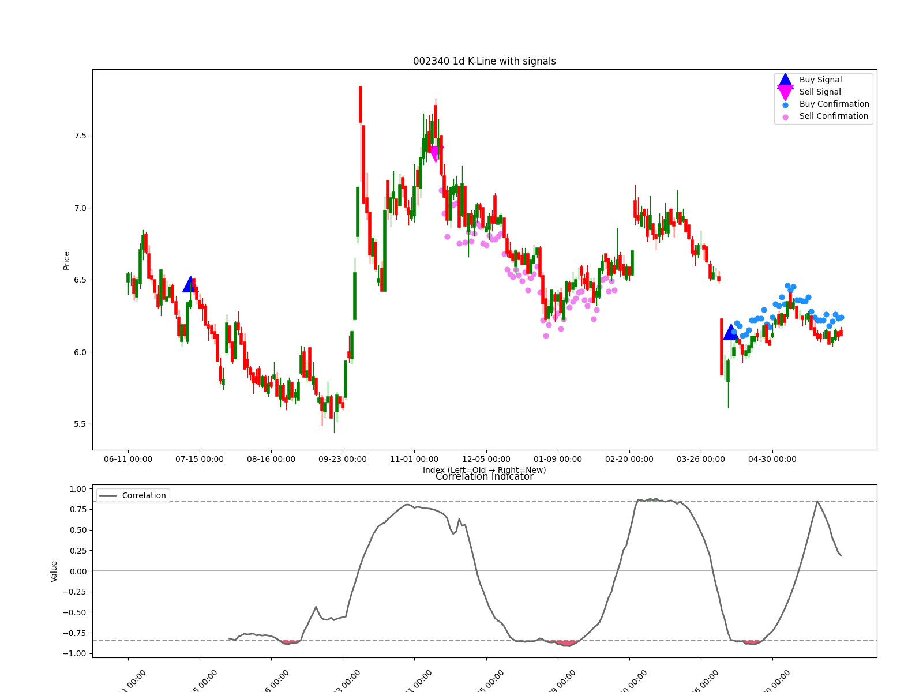Click the 'Buy Signal' legend label
This screenshot has width=923, height=692.
click(x=820, y=80)
